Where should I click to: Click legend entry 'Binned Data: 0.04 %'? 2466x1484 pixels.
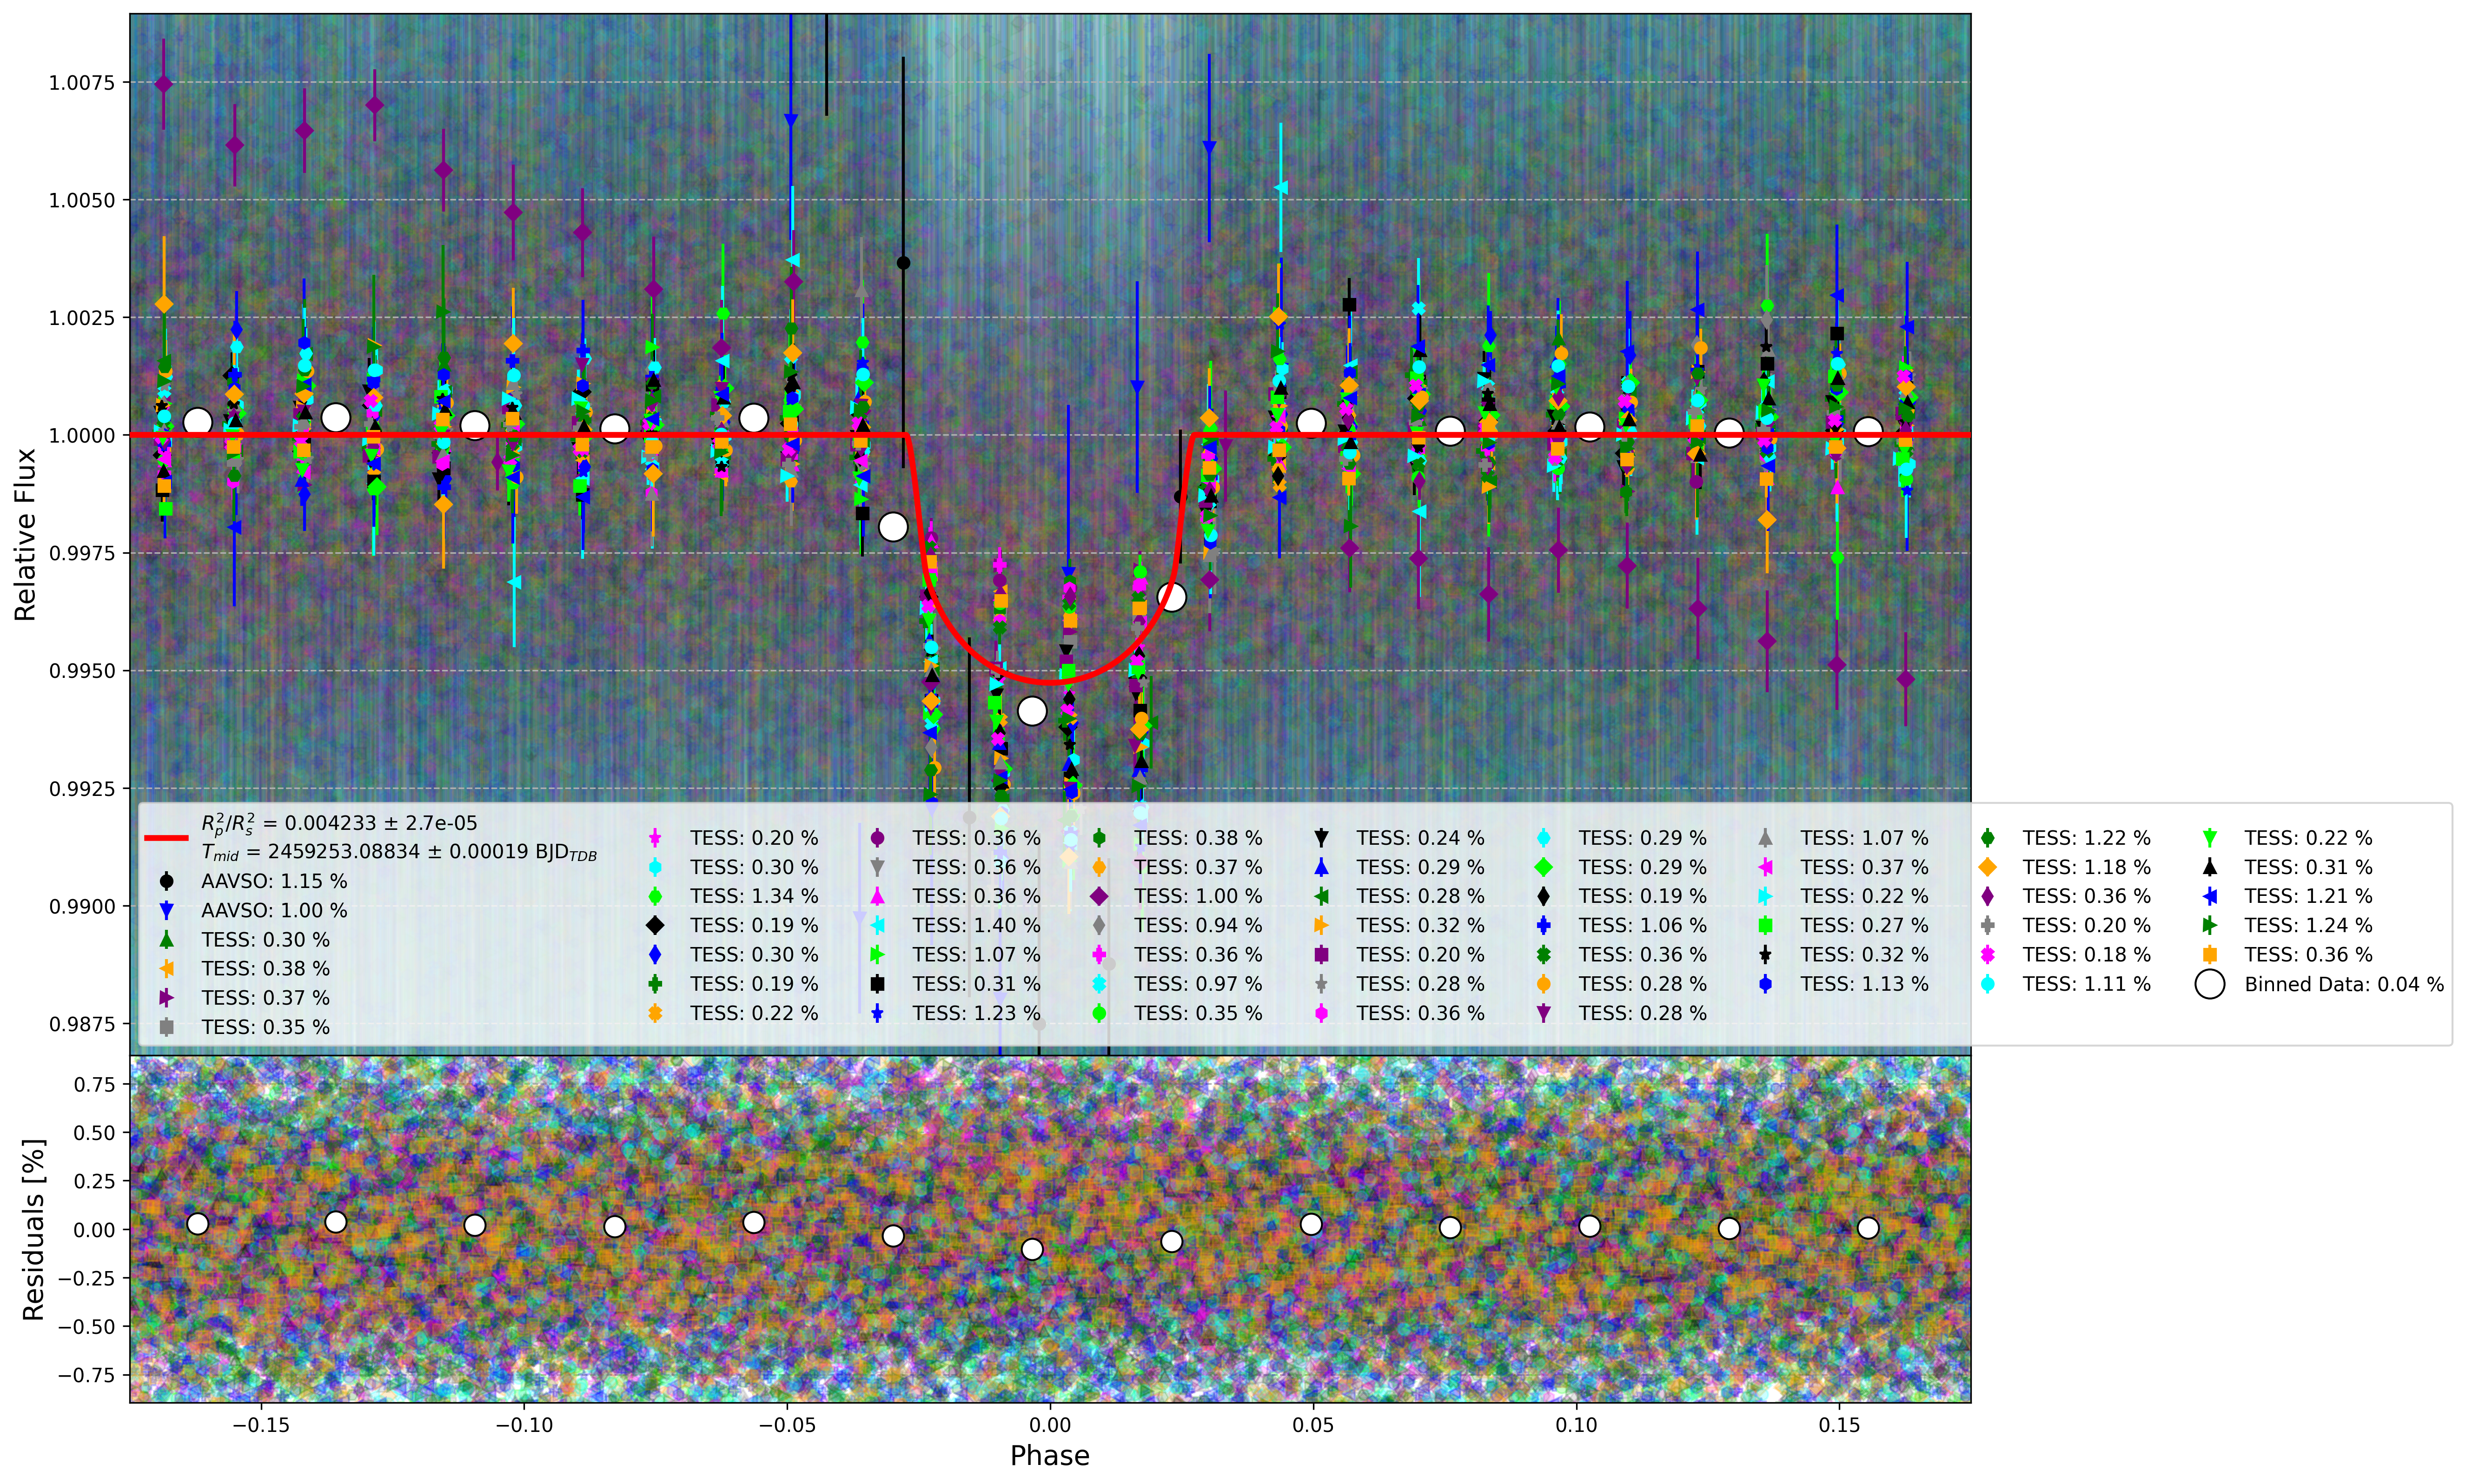tap(2344, 985)
